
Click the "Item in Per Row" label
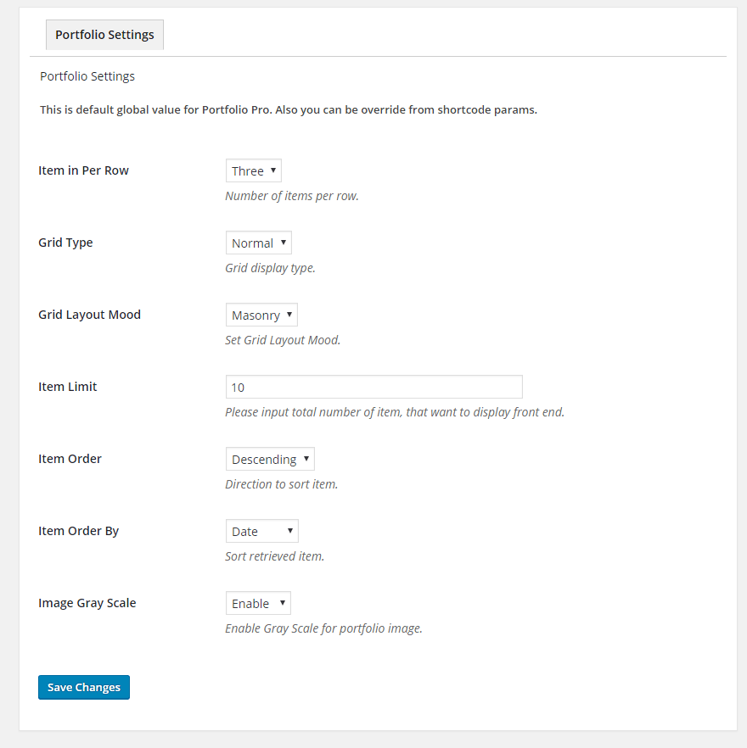point(84,170)
